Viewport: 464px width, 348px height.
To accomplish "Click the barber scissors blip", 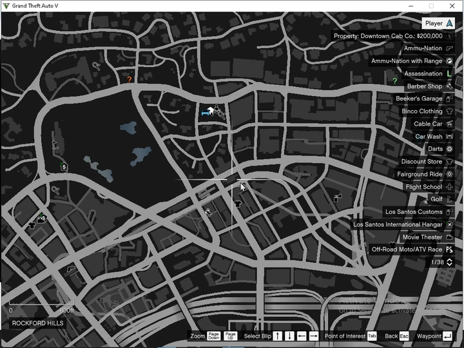I will (208, 212).
